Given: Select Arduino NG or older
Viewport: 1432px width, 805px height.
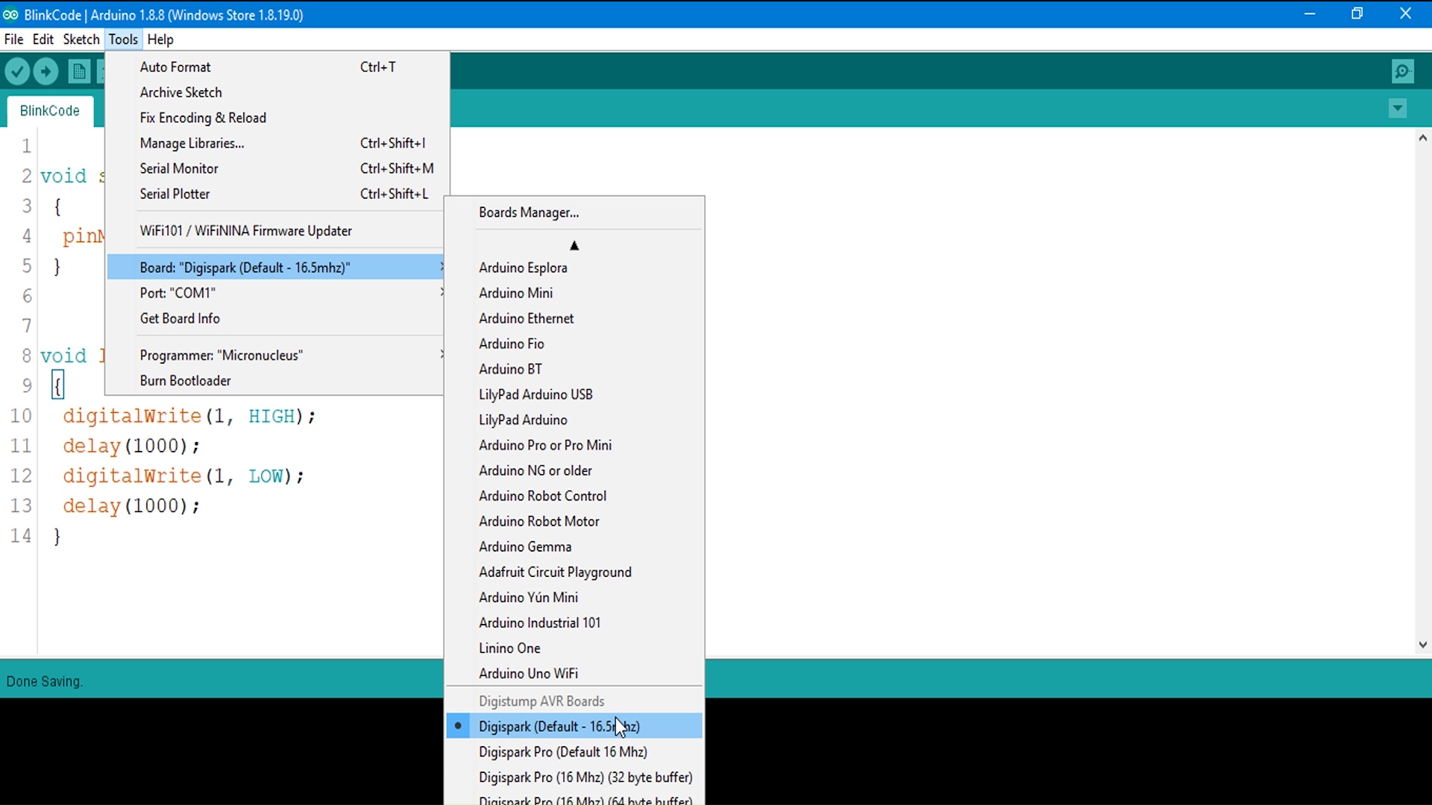Looking at the screenshot, I should tap(574, 470).
